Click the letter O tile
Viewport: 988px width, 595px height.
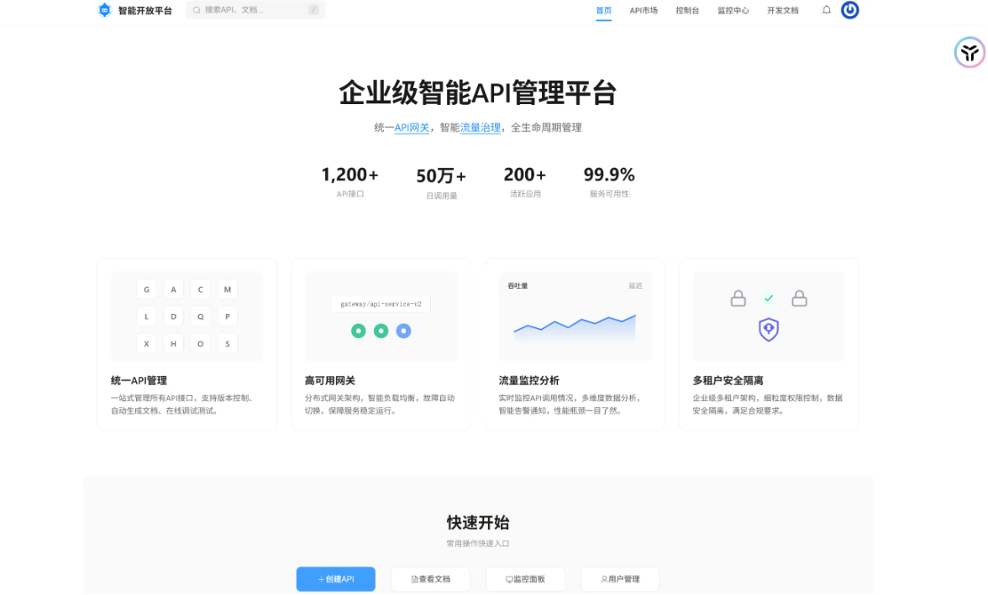click(200, 344)
